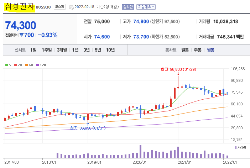Click the green 5 moving average legend swatch
Screen dimensions: 250x168
point(6,65)
